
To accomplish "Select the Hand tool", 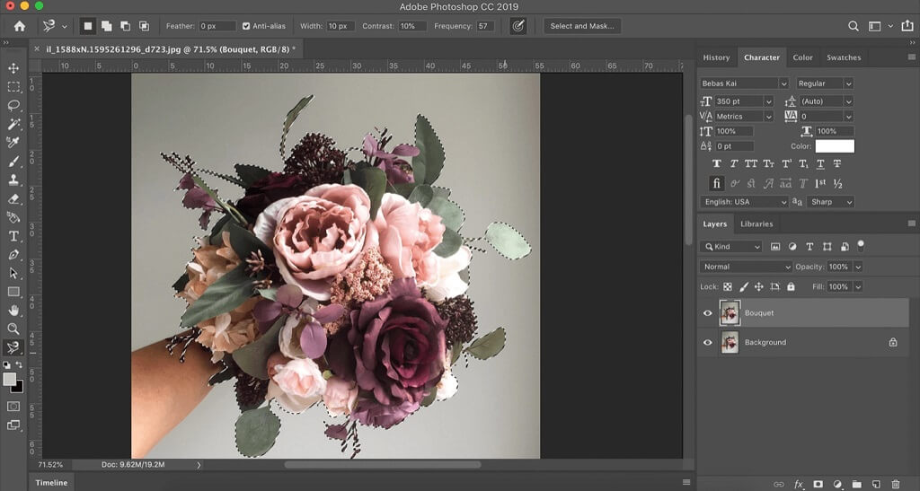I will (13, 311).
